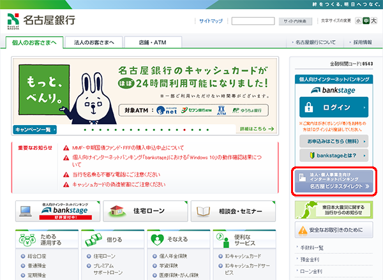
Task: Open 個人年金保険 link
Action: (173, 256)
